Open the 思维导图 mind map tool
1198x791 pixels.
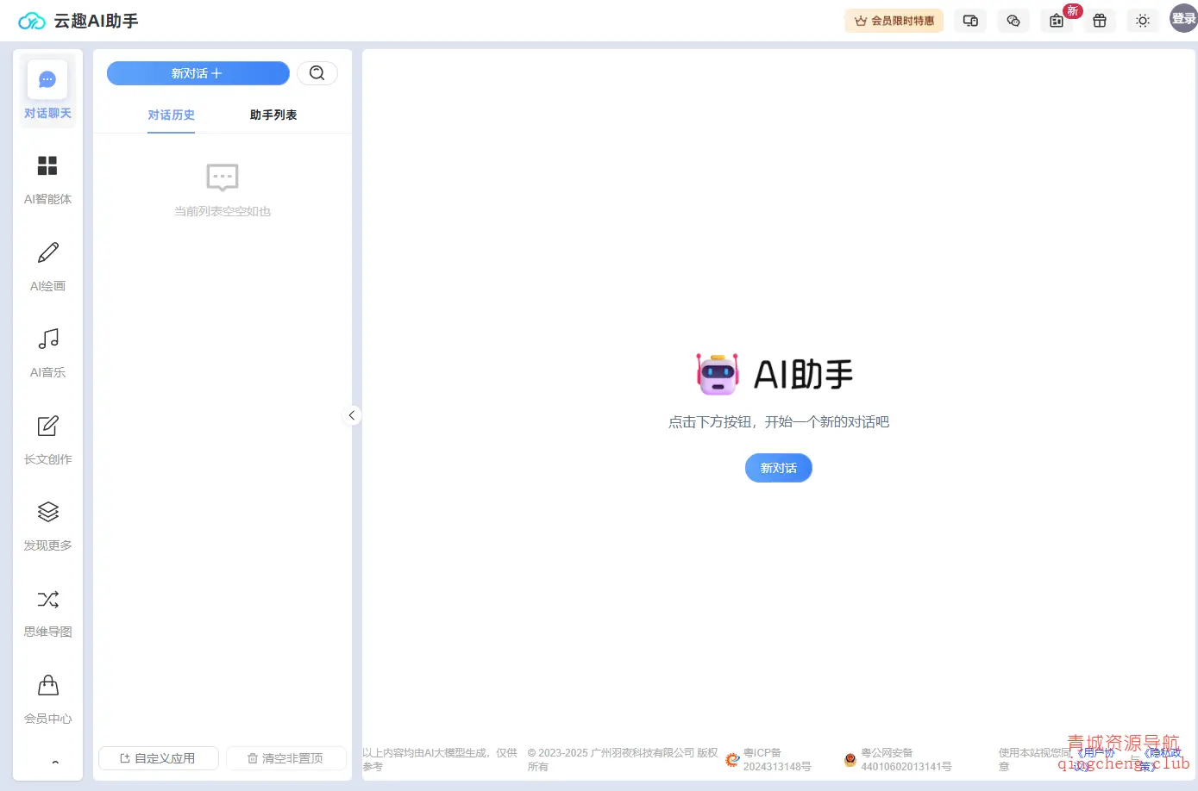click(47, 610)
